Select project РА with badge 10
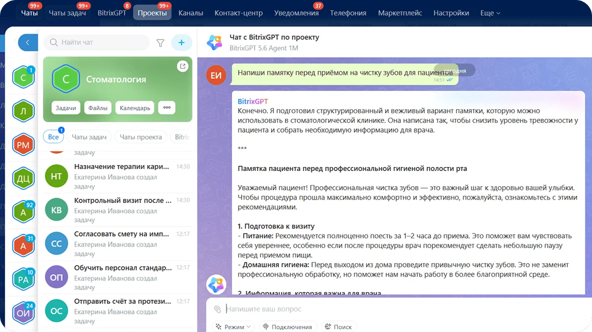This screenshot has height=332, width=592. [x=23, y=279]
